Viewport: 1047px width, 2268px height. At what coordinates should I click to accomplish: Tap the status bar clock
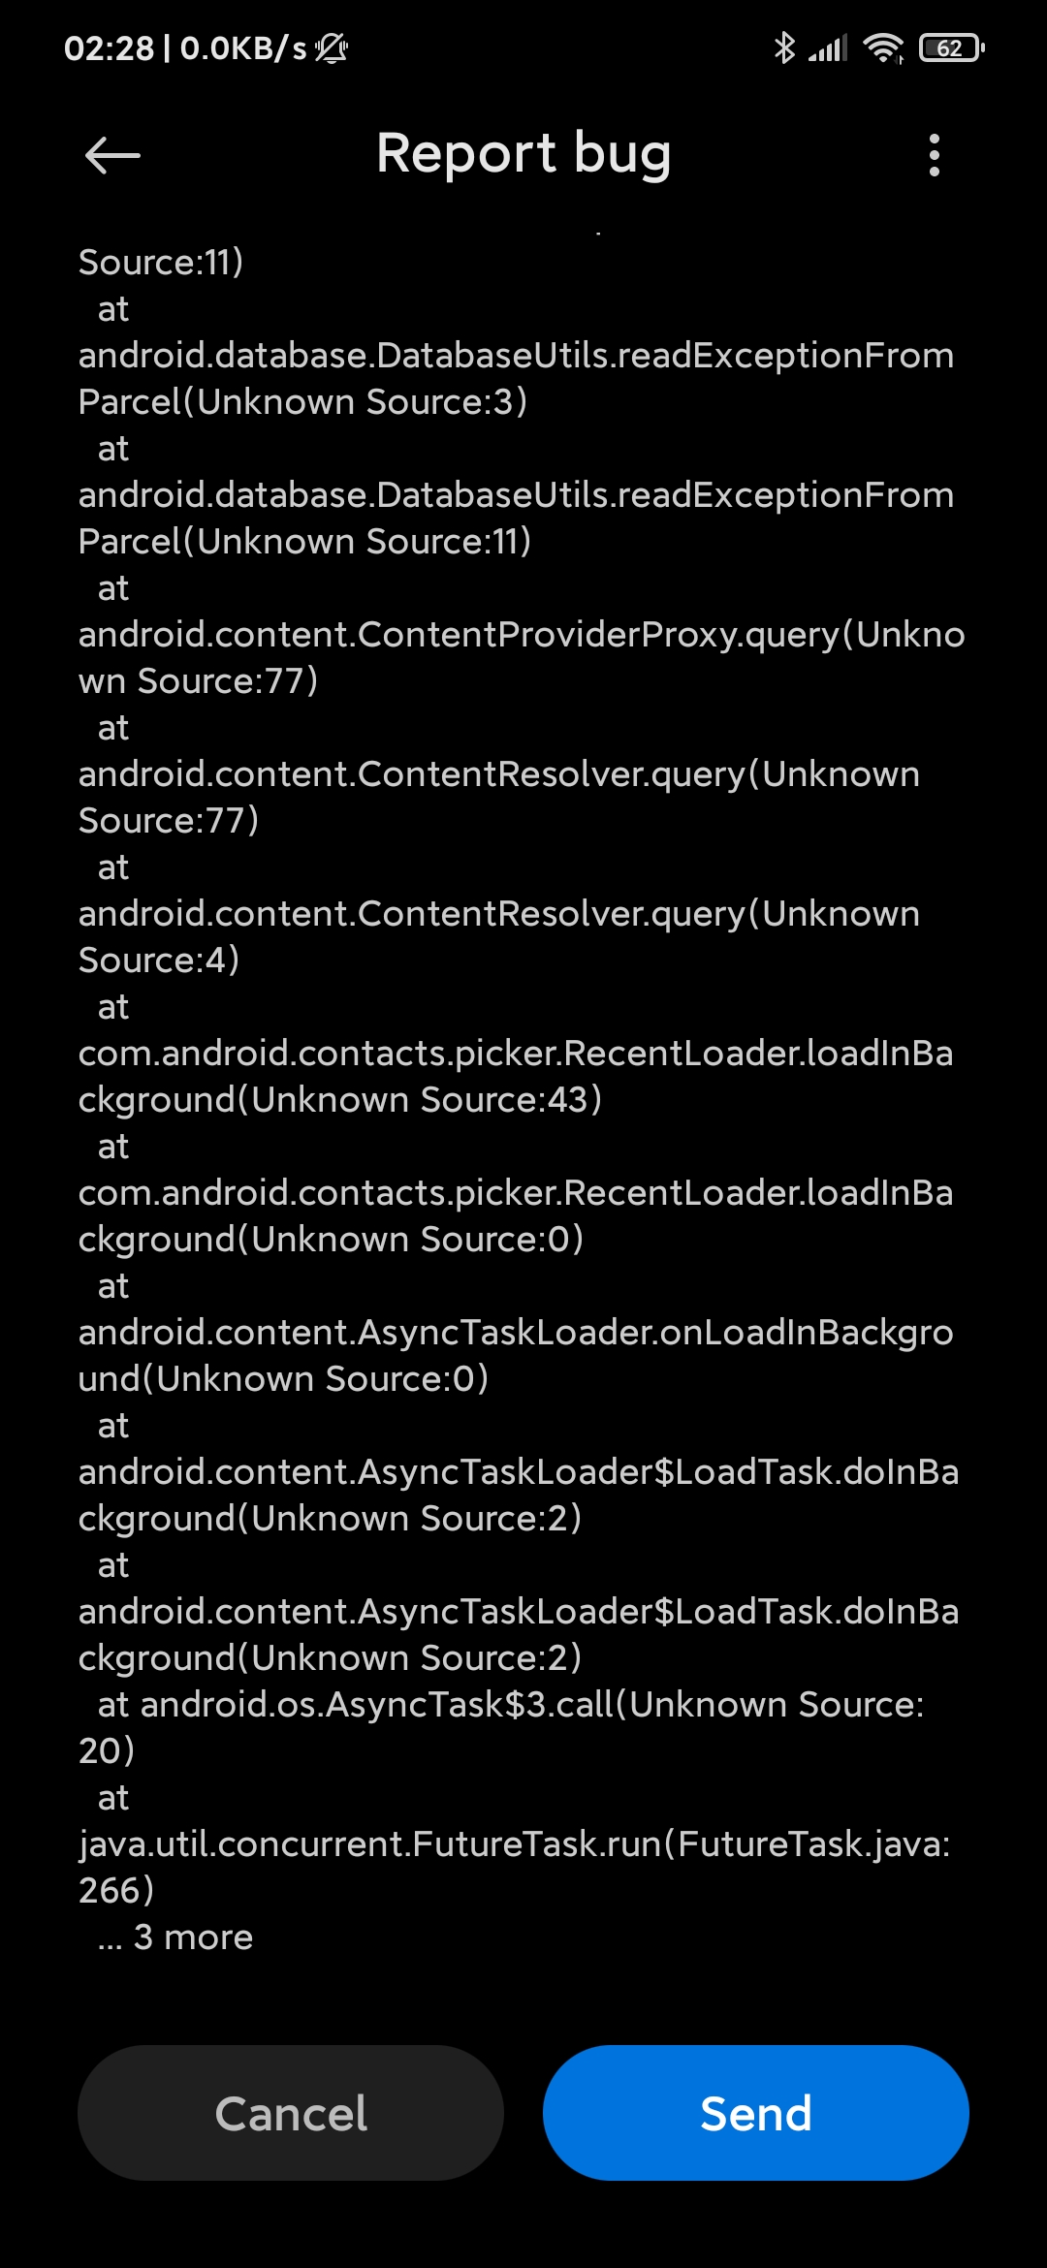109,47
